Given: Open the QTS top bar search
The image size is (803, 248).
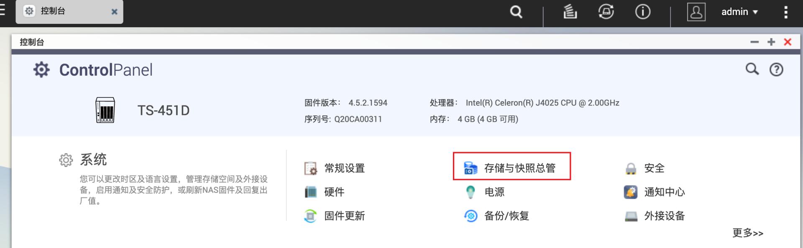Looking at the screenshot, I should pyautogui.click(x=516, y=12).
